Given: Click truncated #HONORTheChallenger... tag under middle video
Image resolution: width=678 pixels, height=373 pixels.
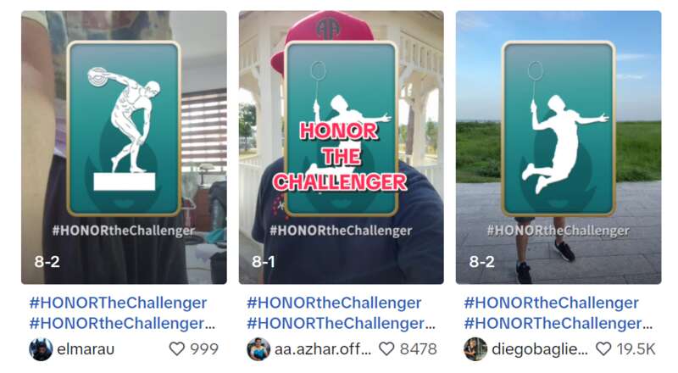Looking at the screenshot, I should 341,323.
